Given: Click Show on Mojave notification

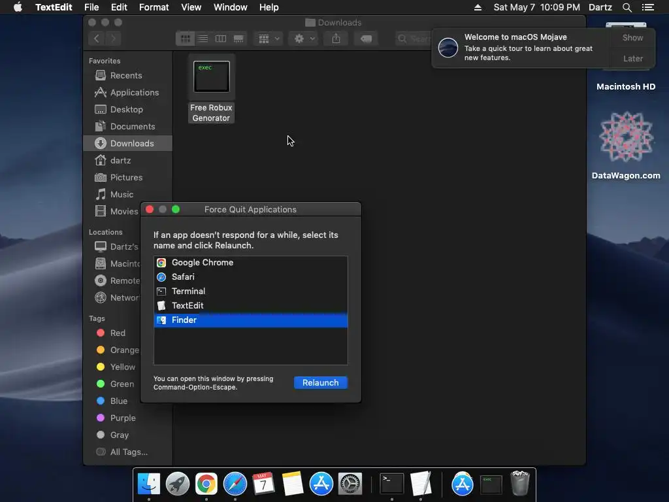Looking at the screenshot, I should (632, 37).
